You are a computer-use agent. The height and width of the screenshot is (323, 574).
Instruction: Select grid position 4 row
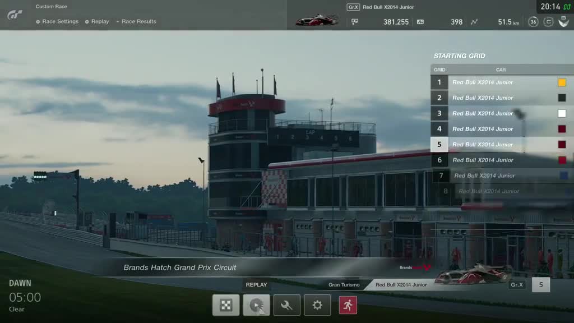click(502, 129)
